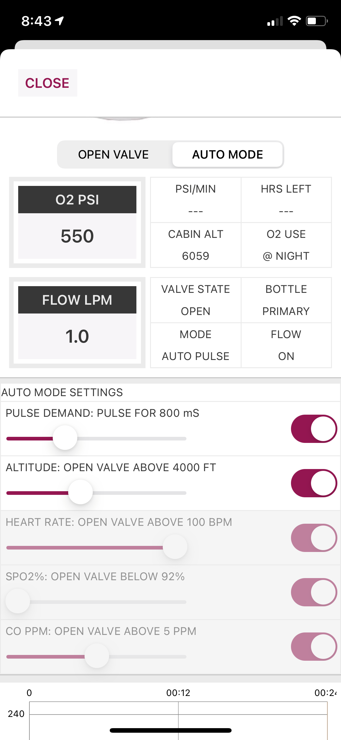Tap the BOTTLE PRIMARY cell

(x=286, y=300)
